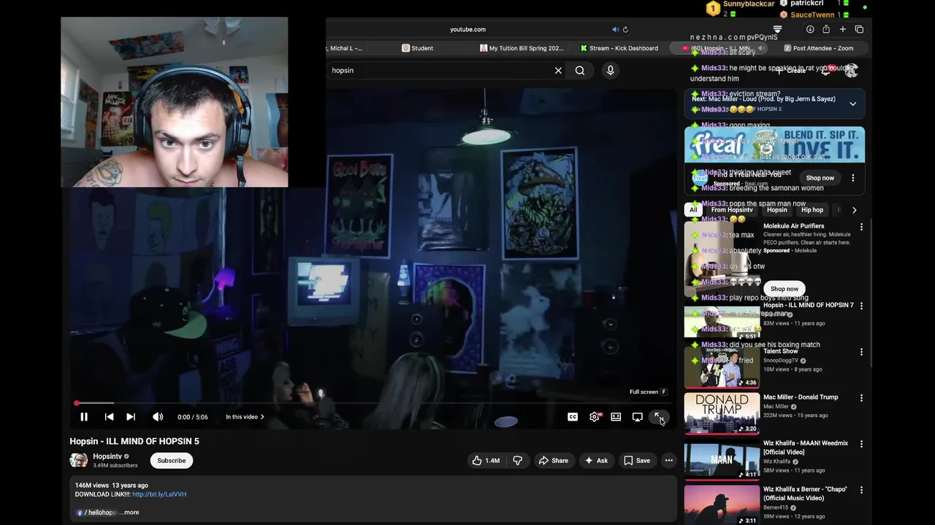Run the YouTube search magnifier button
This screenshot has width=935, height=525.
[580, 70]
